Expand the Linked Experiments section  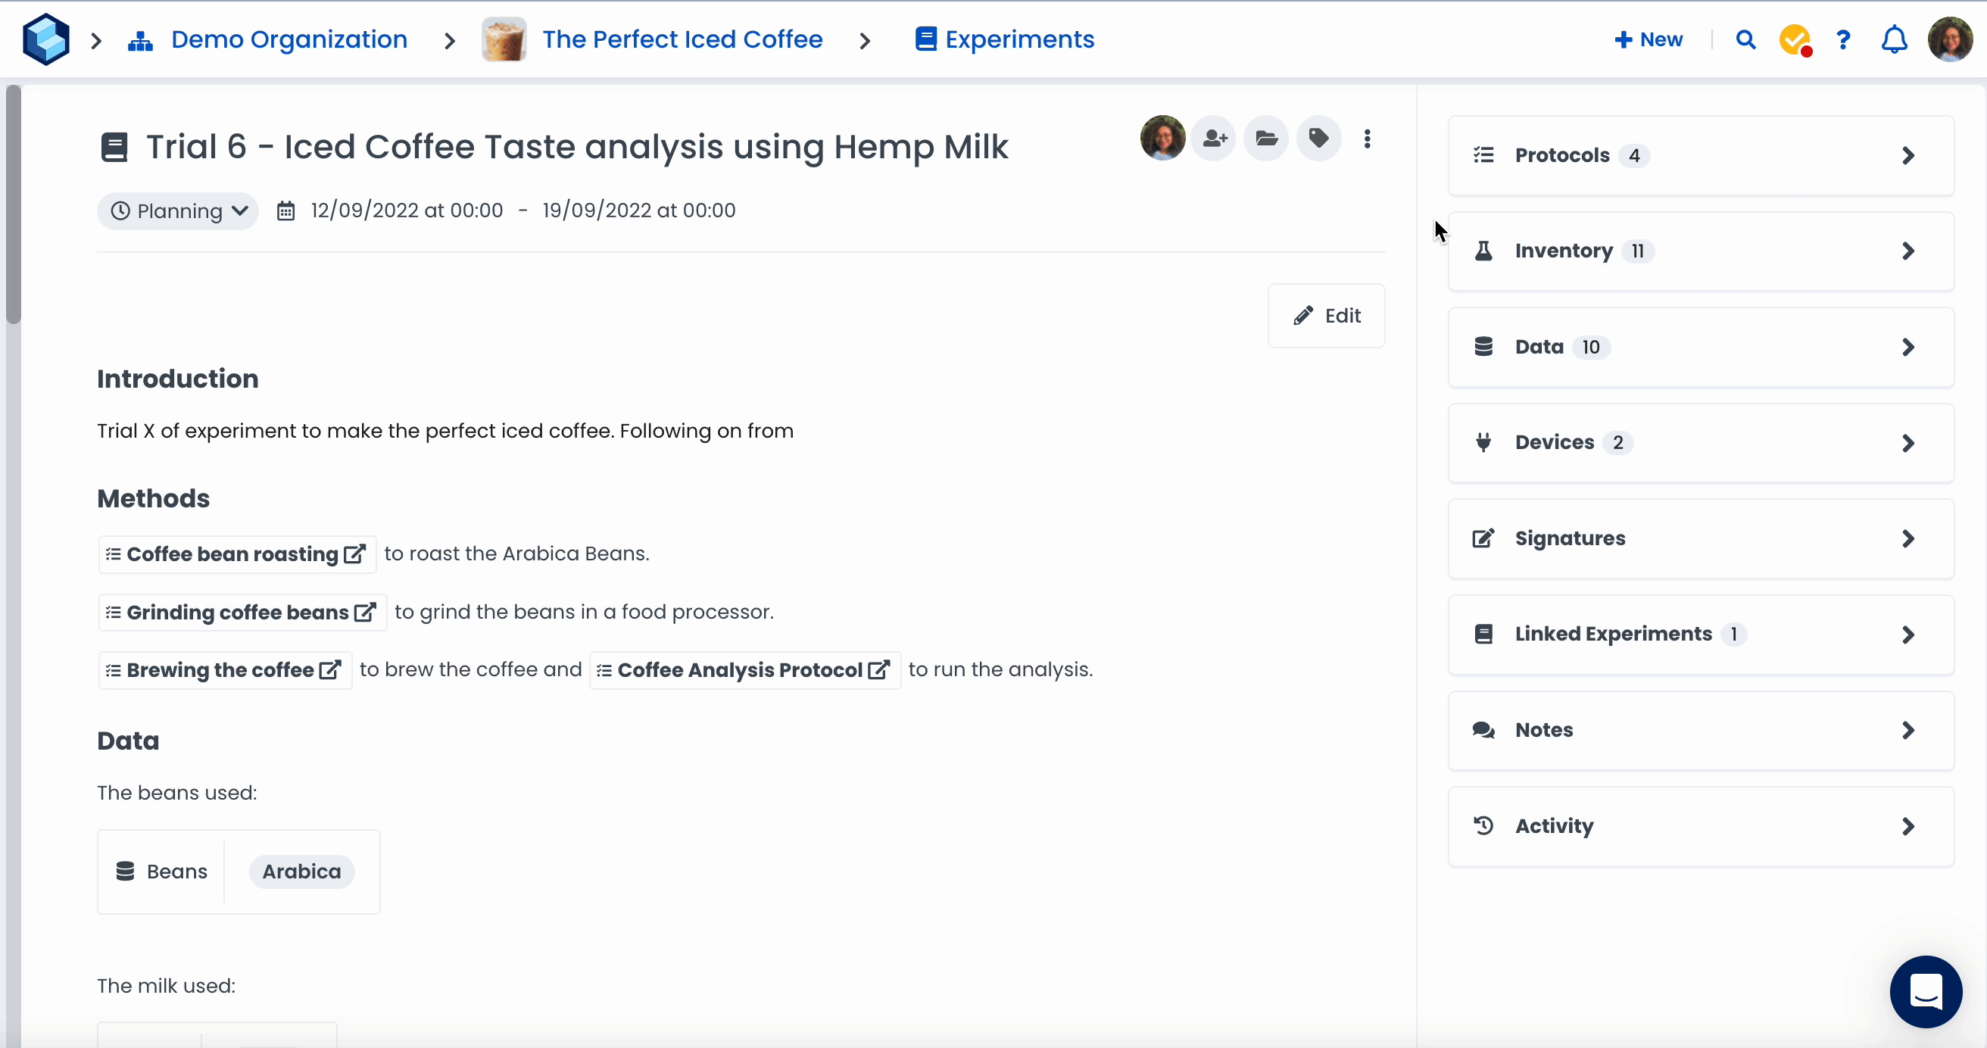coord(1700,634)
